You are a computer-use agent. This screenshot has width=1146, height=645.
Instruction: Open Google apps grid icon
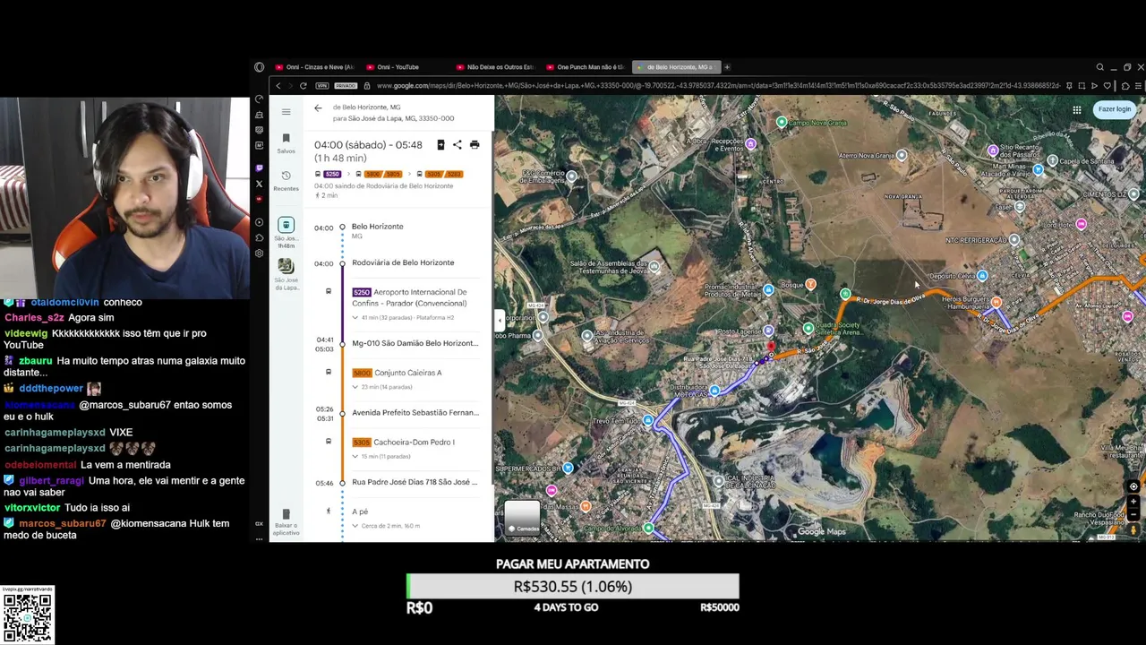pos(1077,110)
